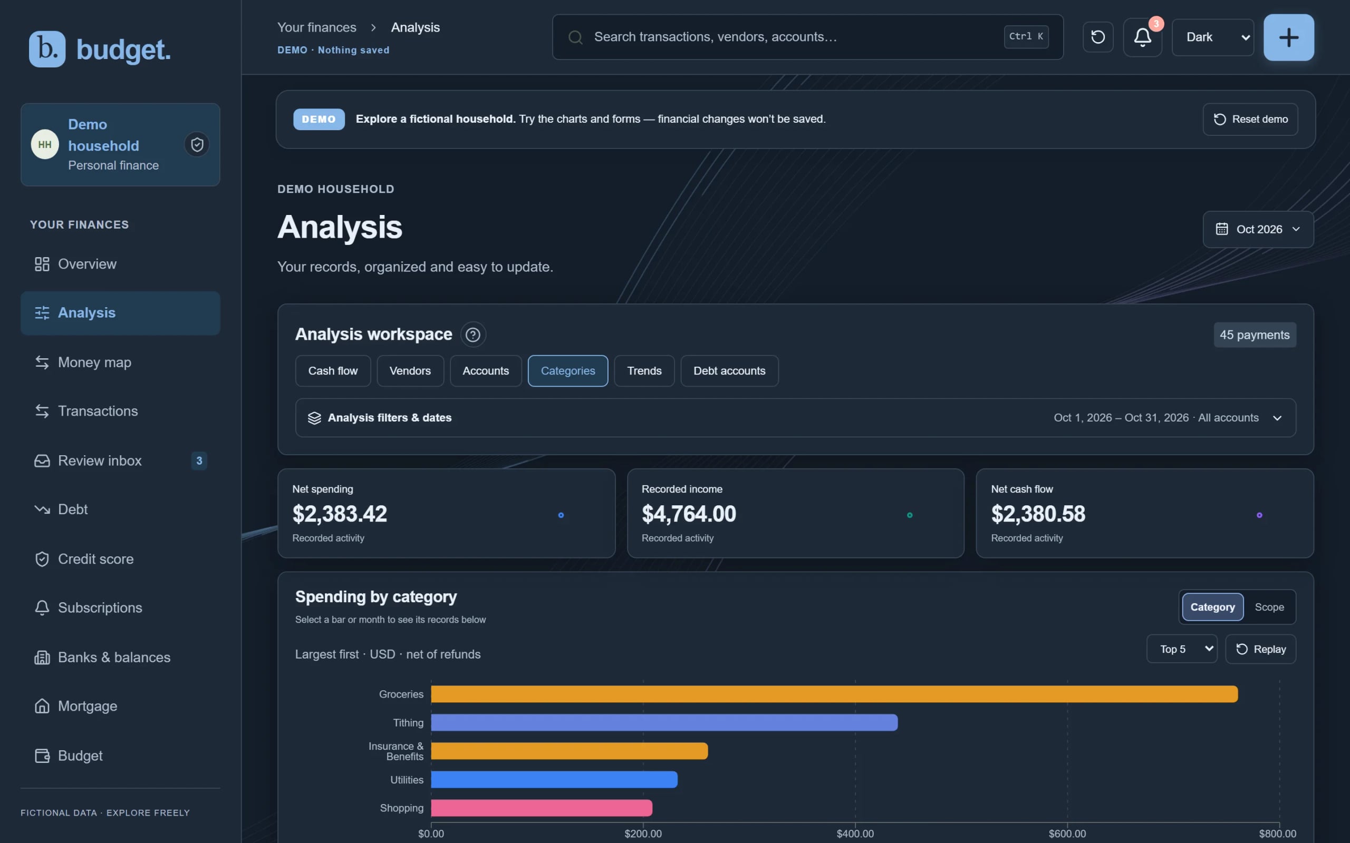1350x843 pixels.
Task: Open the Accounts tab
Action: [x=485, y=371]
